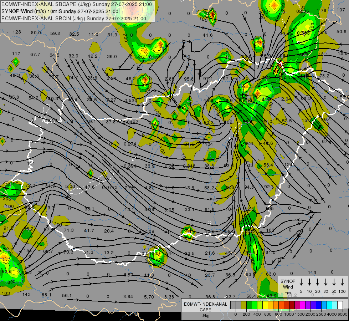This screenshot has width=349, height=321.
Task: Click the map value 31.9
Action: (x=112, y=35)
